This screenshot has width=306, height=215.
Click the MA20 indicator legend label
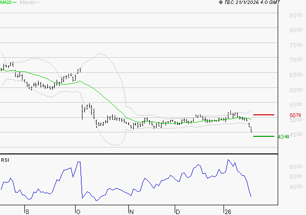pyautogui.click(x=6, y=2)
